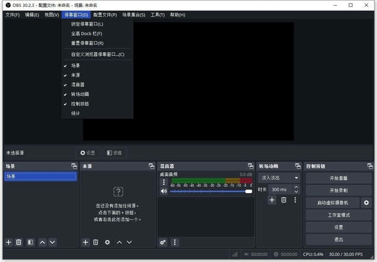
Task: Undock the 控制按钮 panel icon
Action: [x=370, y=166]
